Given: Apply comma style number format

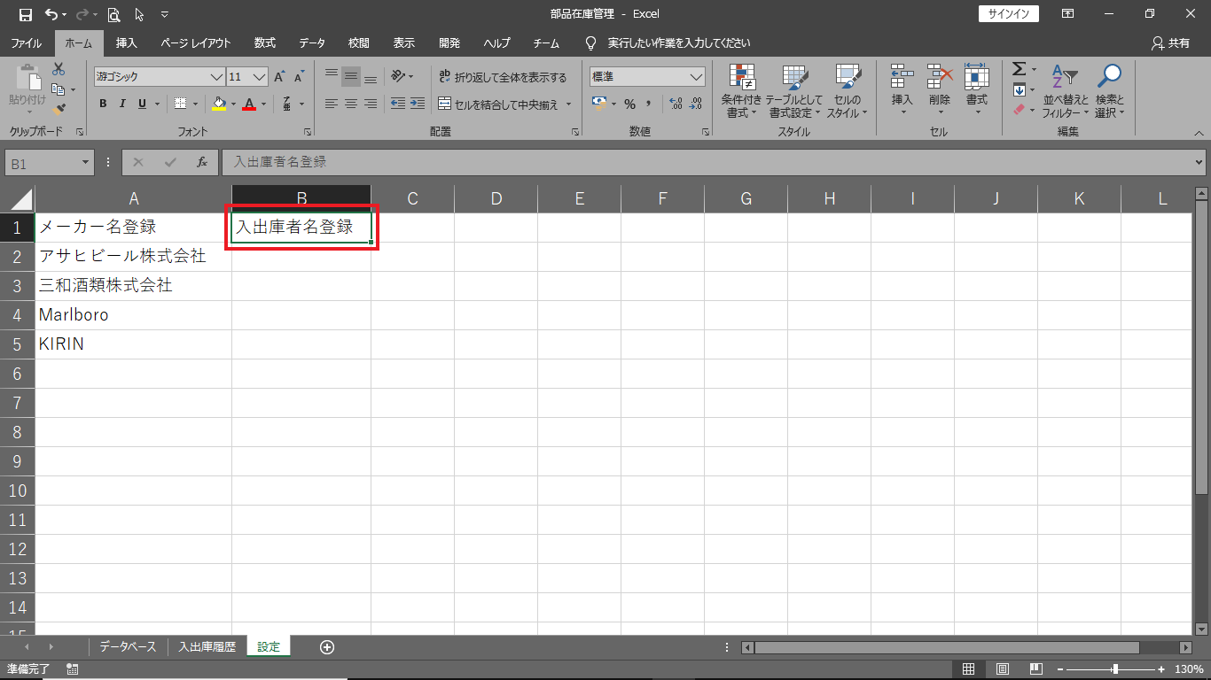Looking at the screenshot, I should pos(649,104).
